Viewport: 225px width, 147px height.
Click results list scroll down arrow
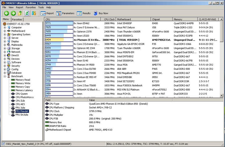tap(222, 95)
